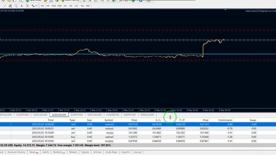Screen dimensions: 276x155
Task: Open the EURGBP,M5 chart tab
Action: (113, 115)
